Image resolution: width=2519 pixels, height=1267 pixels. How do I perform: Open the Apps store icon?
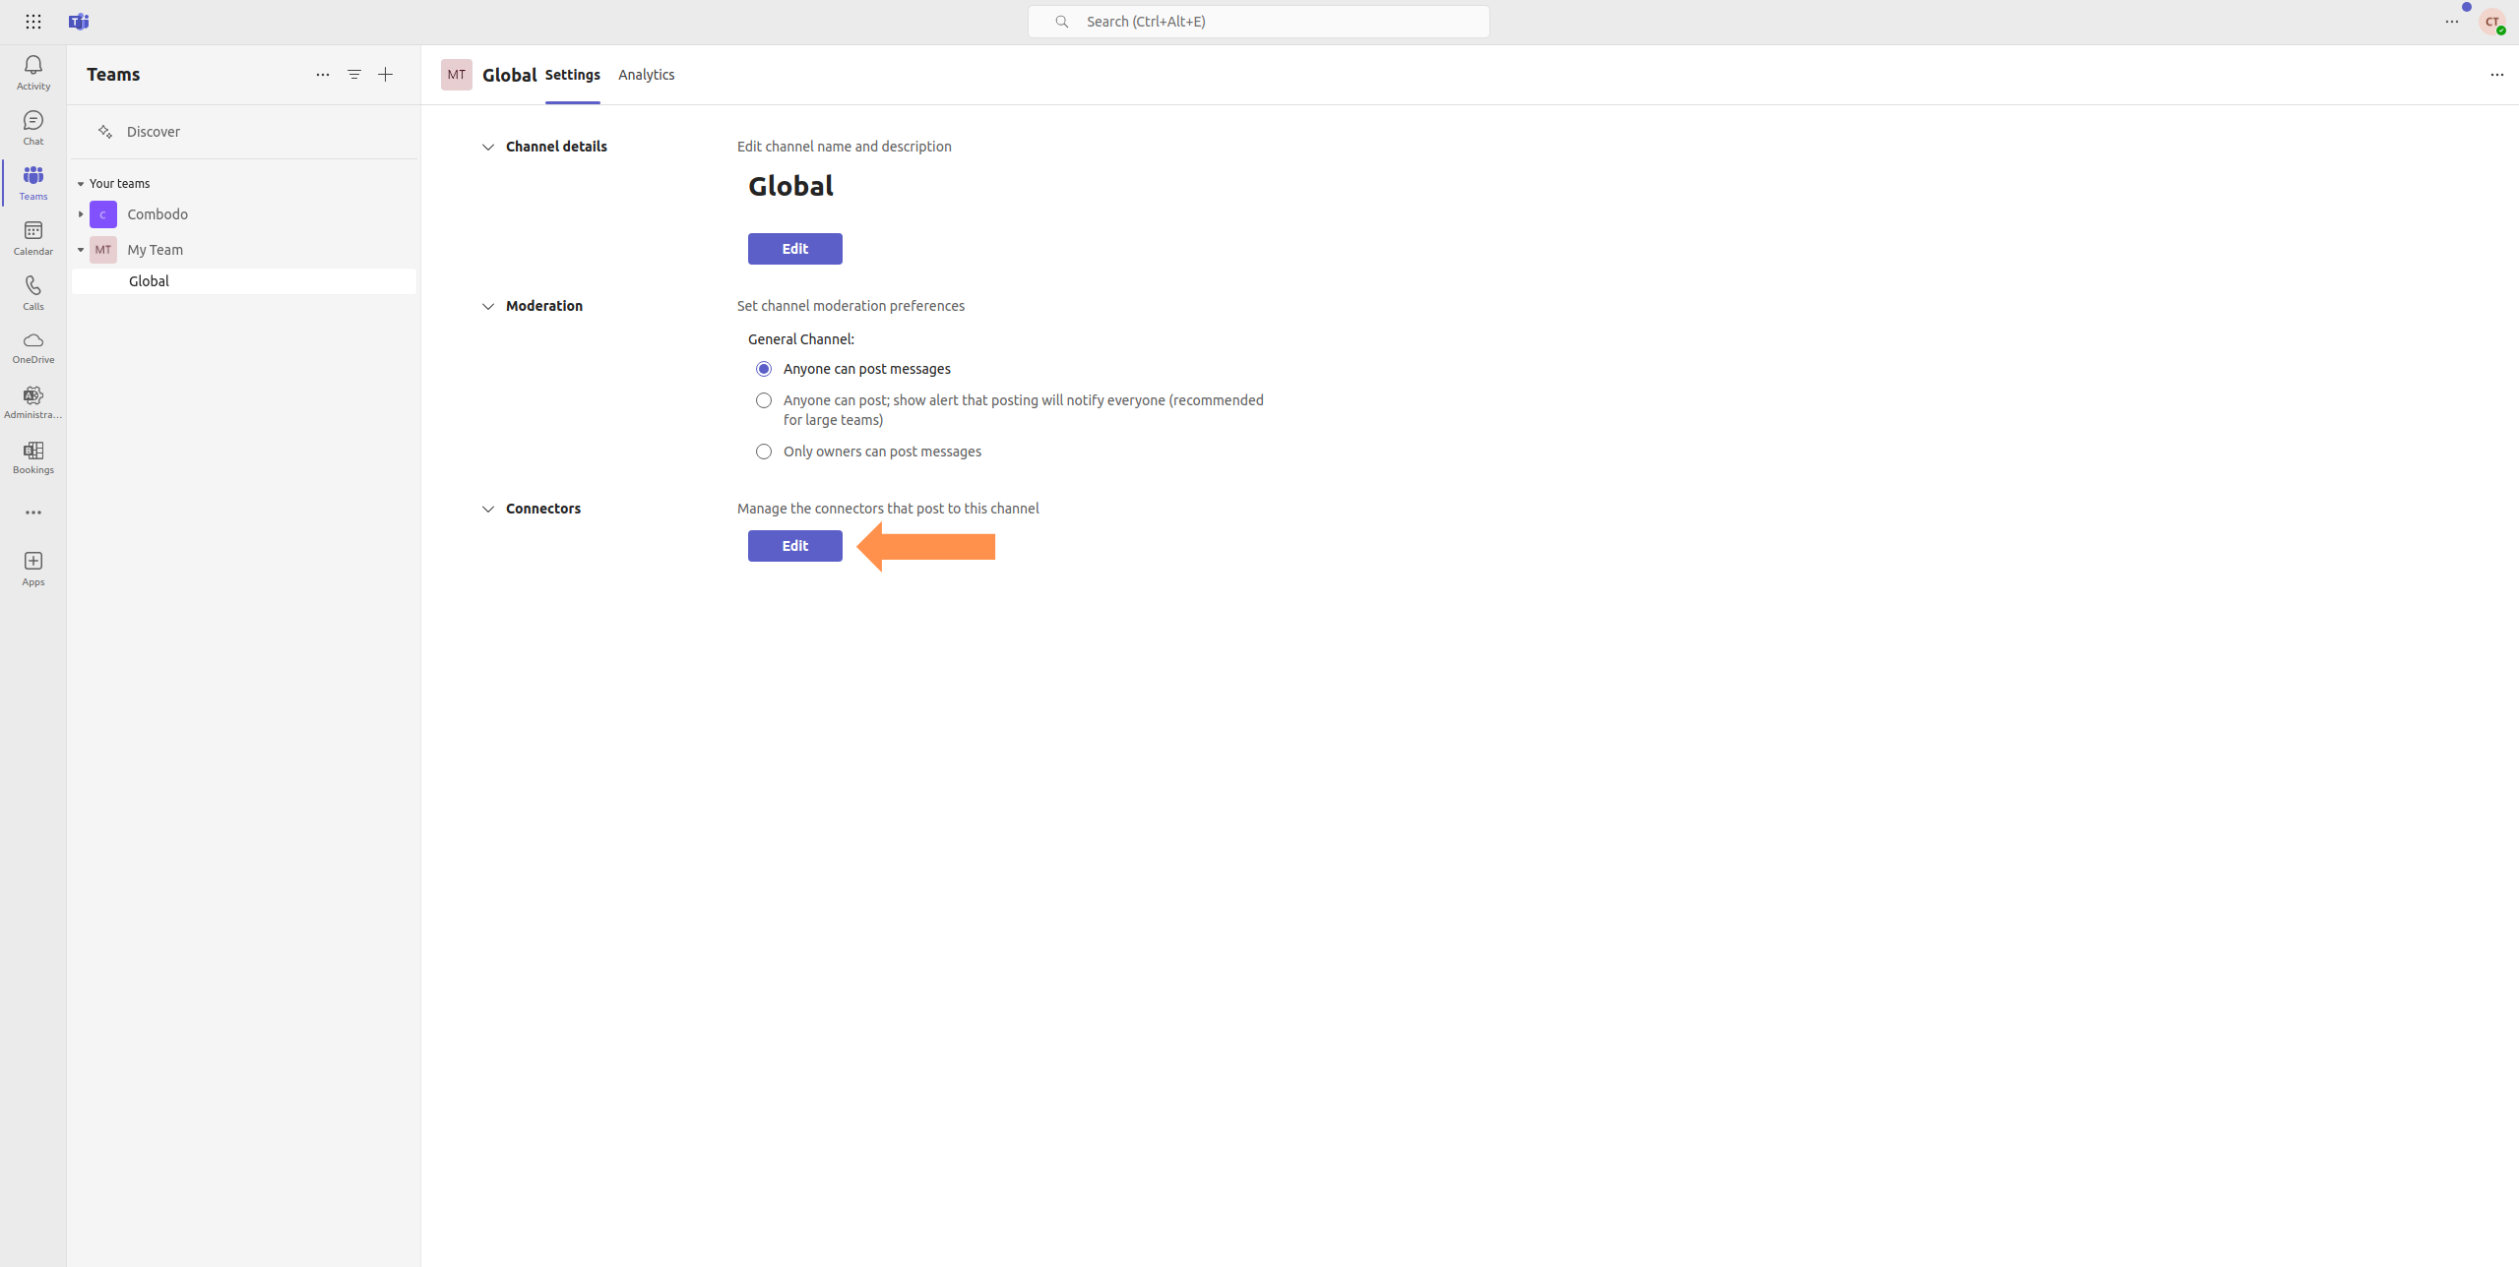tap(32, 568)
